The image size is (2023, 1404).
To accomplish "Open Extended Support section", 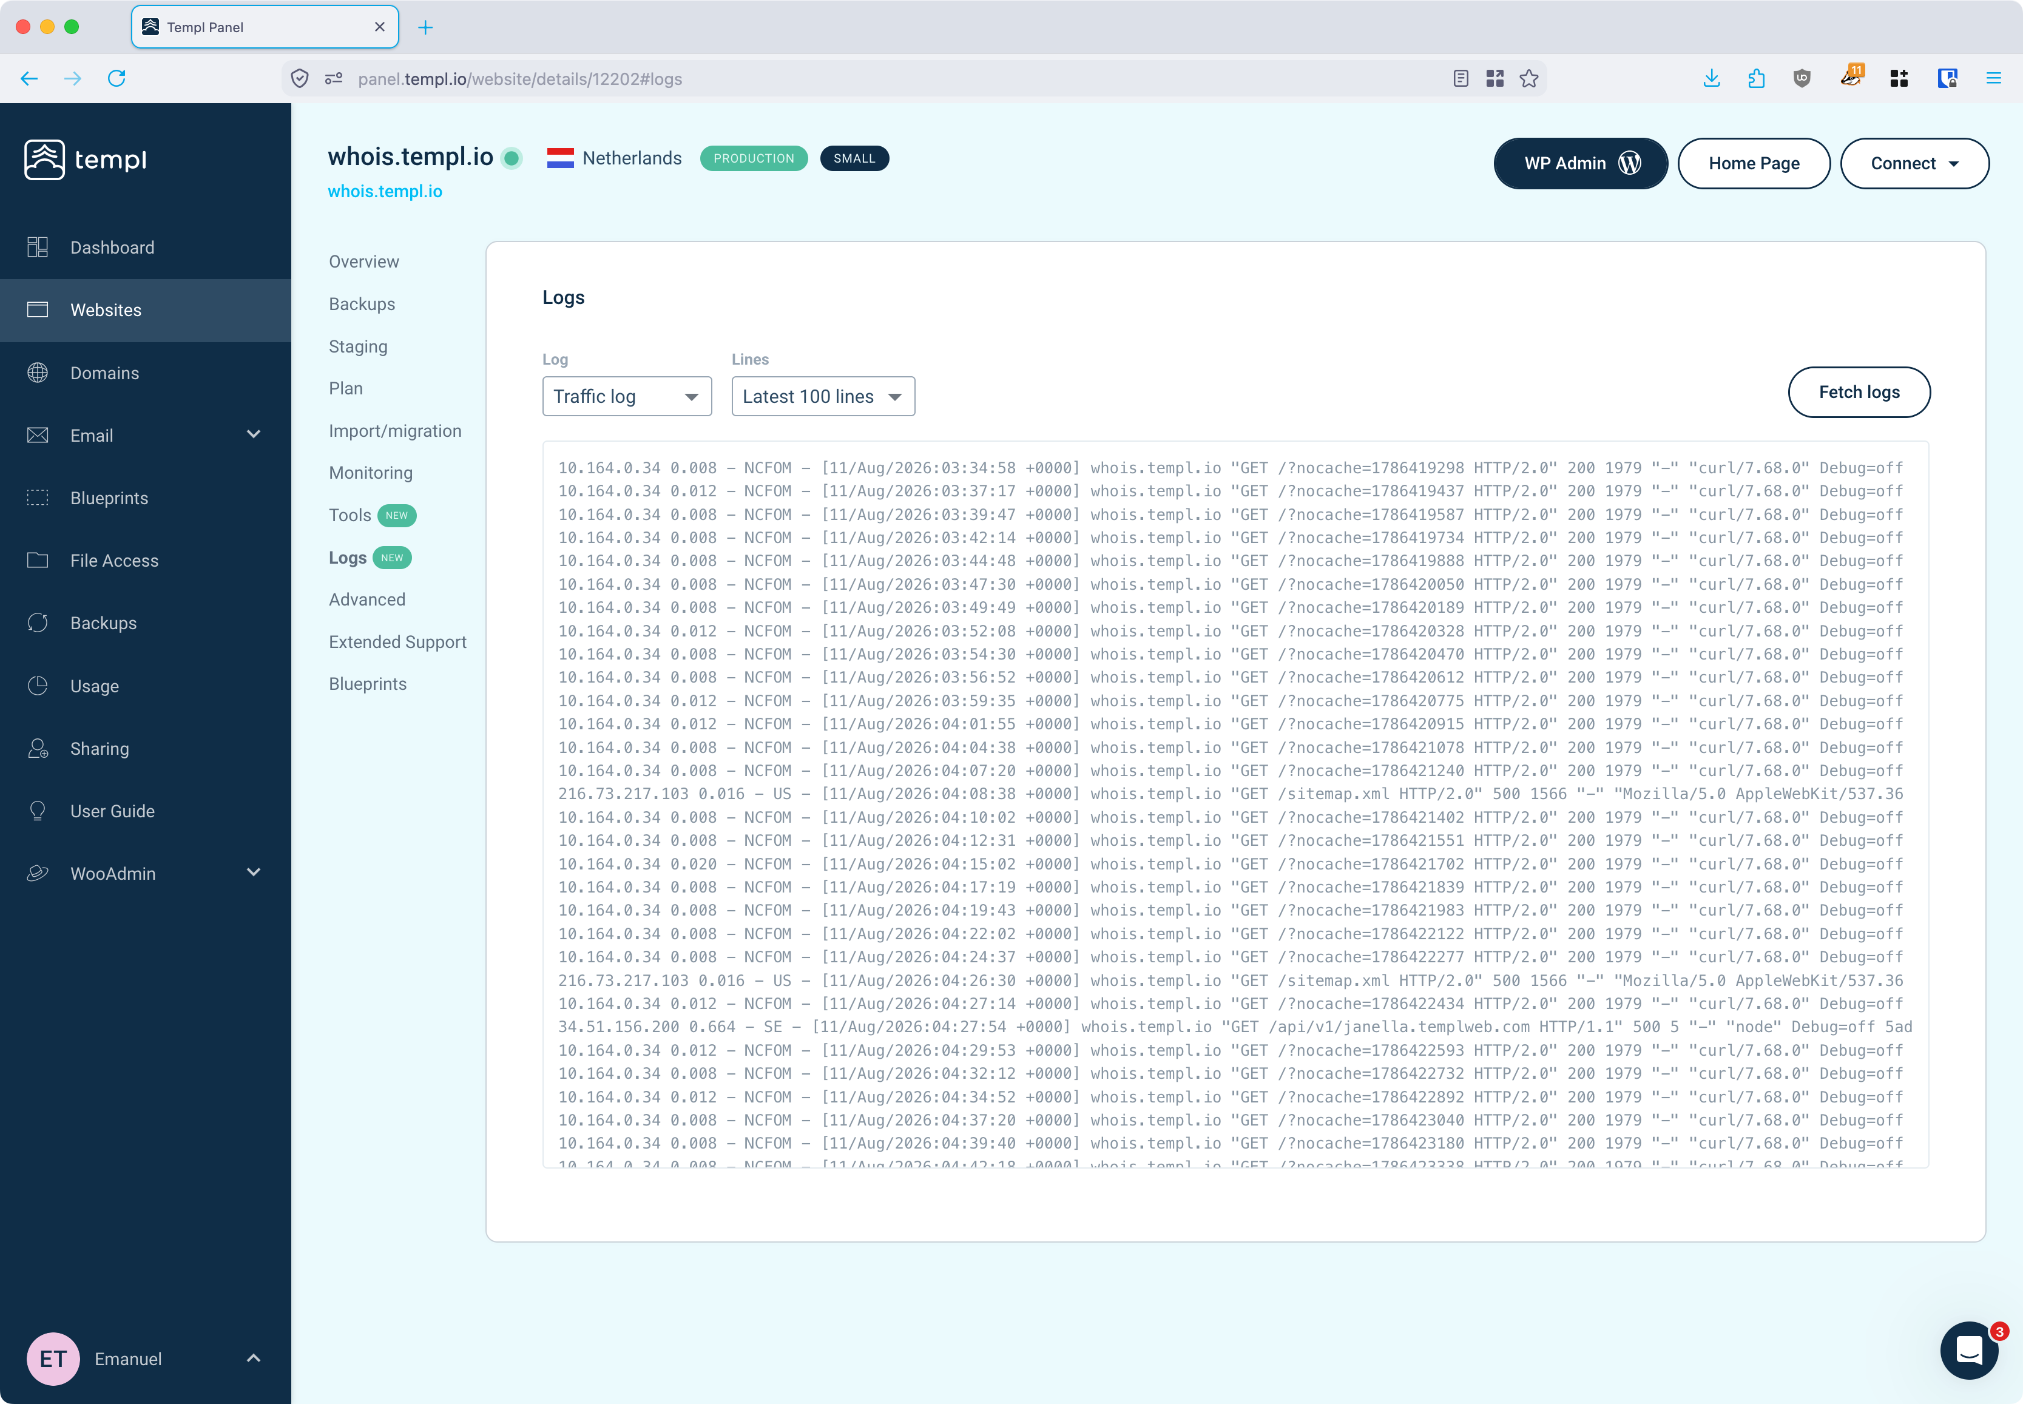I will (397, 641).
